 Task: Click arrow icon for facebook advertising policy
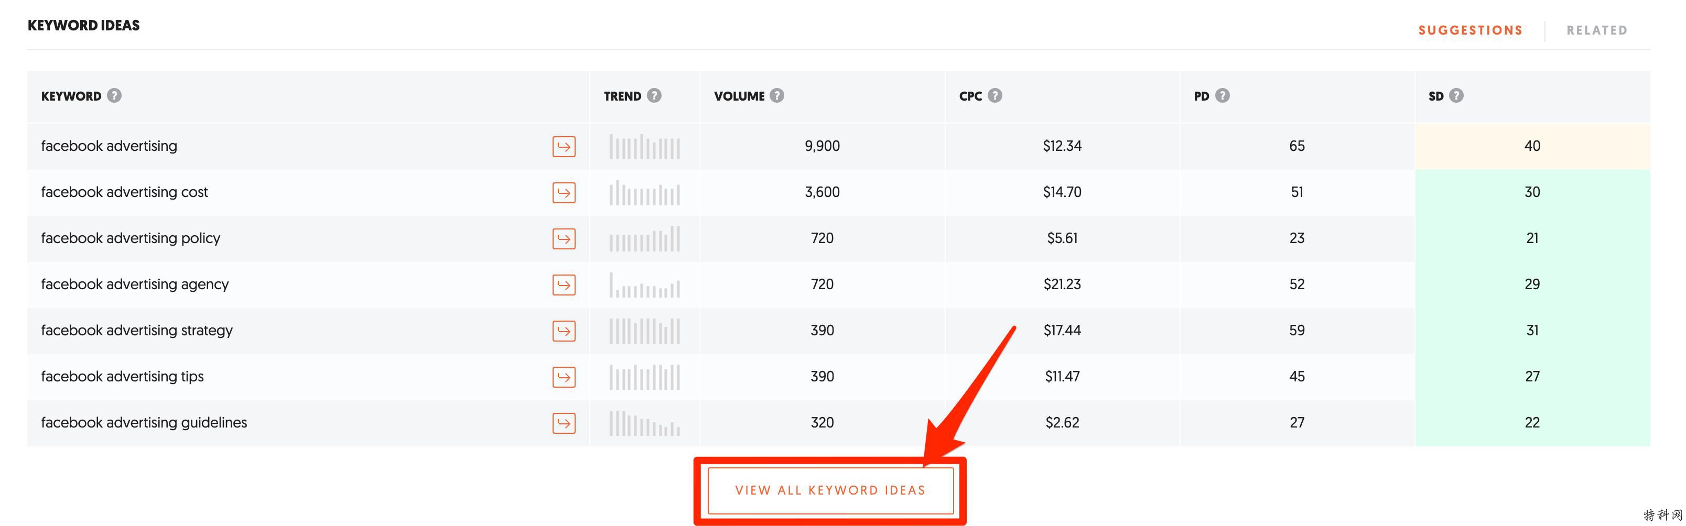pos(564,239)
